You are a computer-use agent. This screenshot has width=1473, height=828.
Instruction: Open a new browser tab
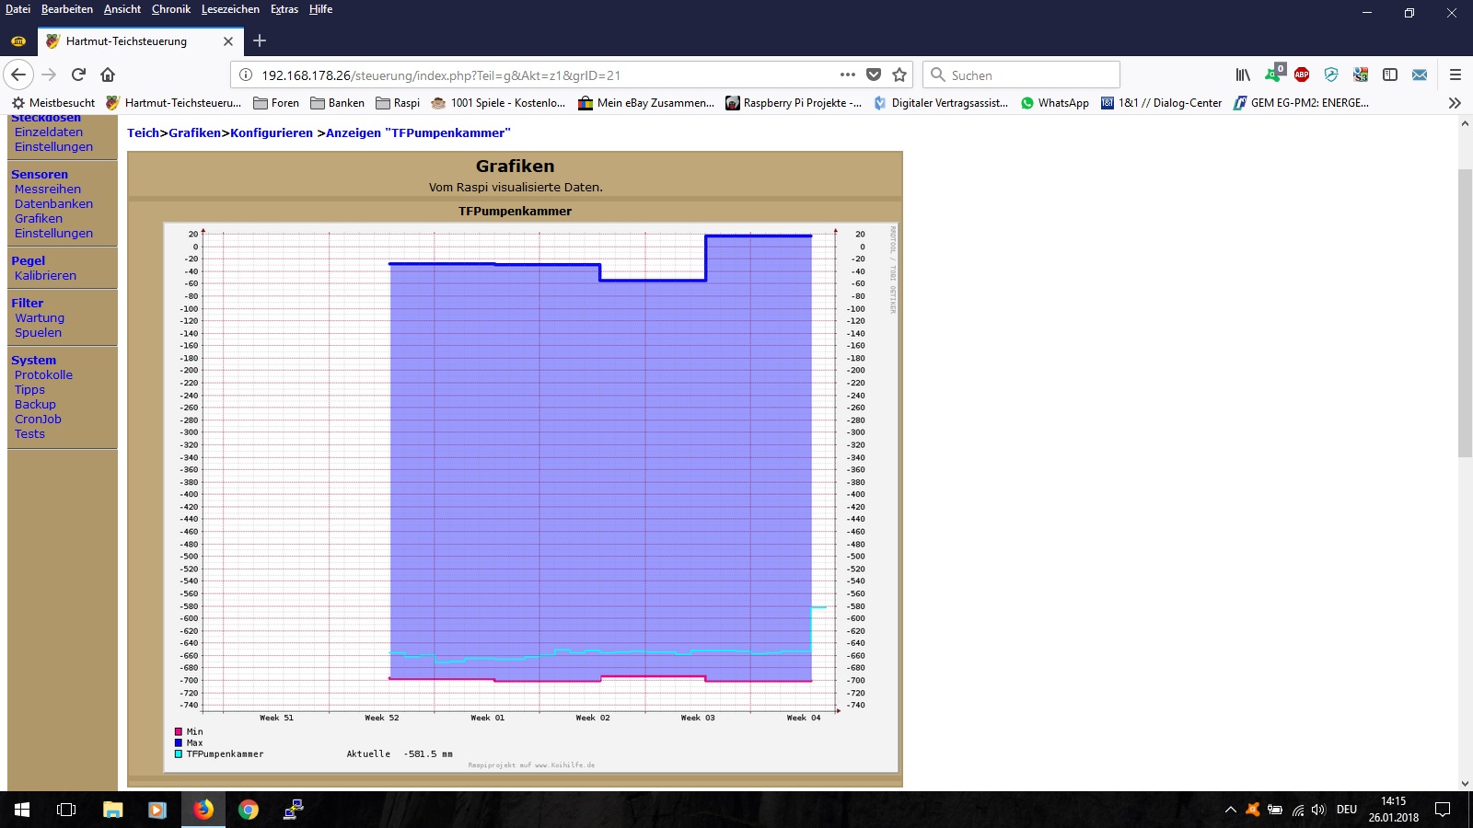pyautogui.click(x=260, y=40)
